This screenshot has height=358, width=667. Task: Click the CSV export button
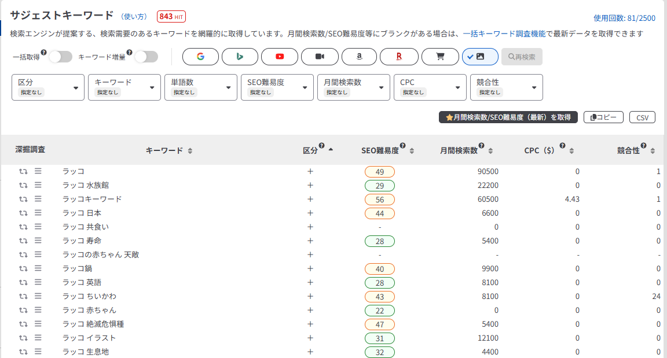click(642, 117)
